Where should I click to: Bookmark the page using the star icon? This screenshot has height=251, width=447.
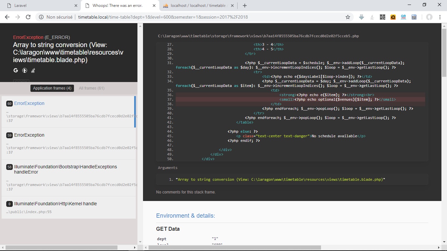(348, 17)
